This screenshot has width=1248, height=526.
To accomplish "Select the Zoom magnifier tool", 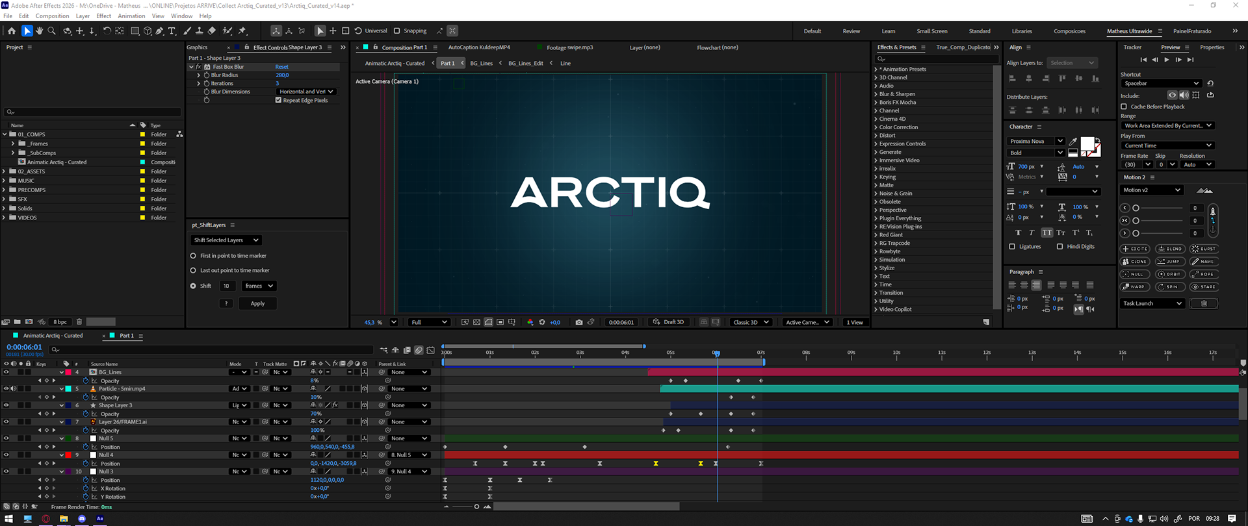I will click(x=52, y=31).
